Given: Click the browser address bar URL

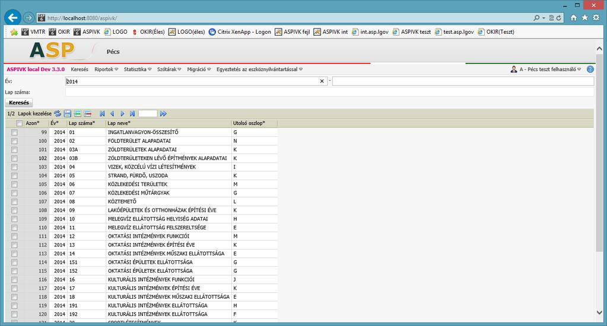Looking at the screenshot, I should point(82,18).
